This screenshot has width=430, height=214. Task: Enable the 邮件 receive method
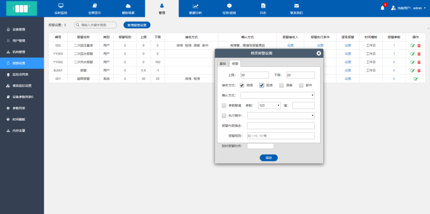coord(301,85)
